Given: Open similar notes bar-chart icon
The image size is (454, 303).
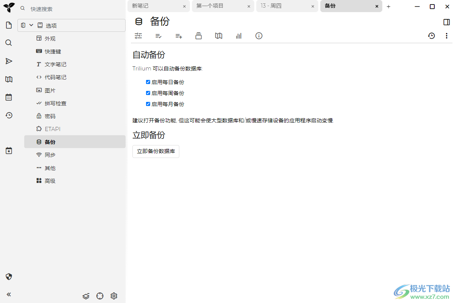Looking at the screenshot, I should pos(239,36).
